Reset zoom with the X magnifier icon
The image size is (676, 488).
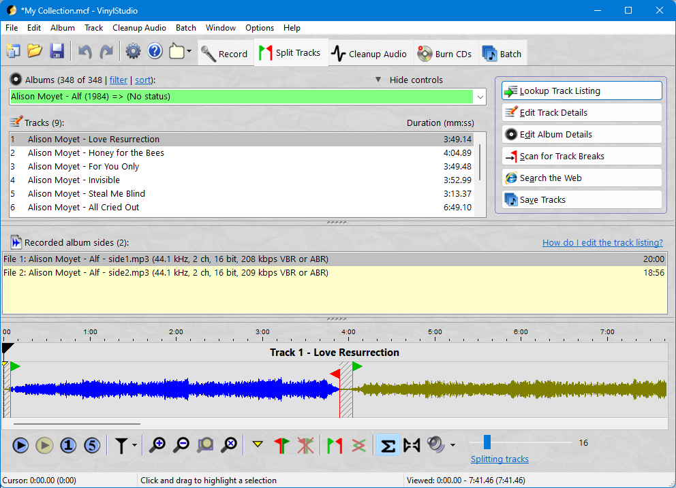230,445
